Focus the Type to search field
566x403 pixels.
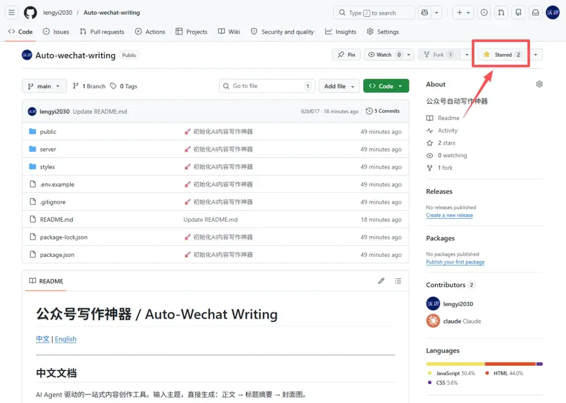click(x=374, y=13)
